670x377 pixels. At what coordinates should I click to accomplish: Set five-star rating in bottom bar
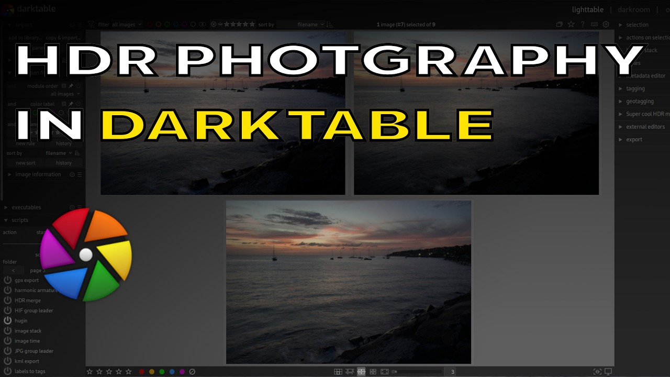128,372
